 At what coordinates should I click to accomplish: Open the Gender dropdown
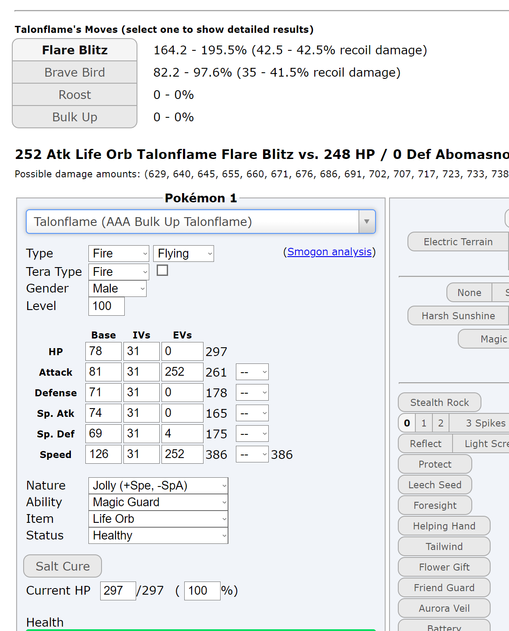click(x=117, y=289)
